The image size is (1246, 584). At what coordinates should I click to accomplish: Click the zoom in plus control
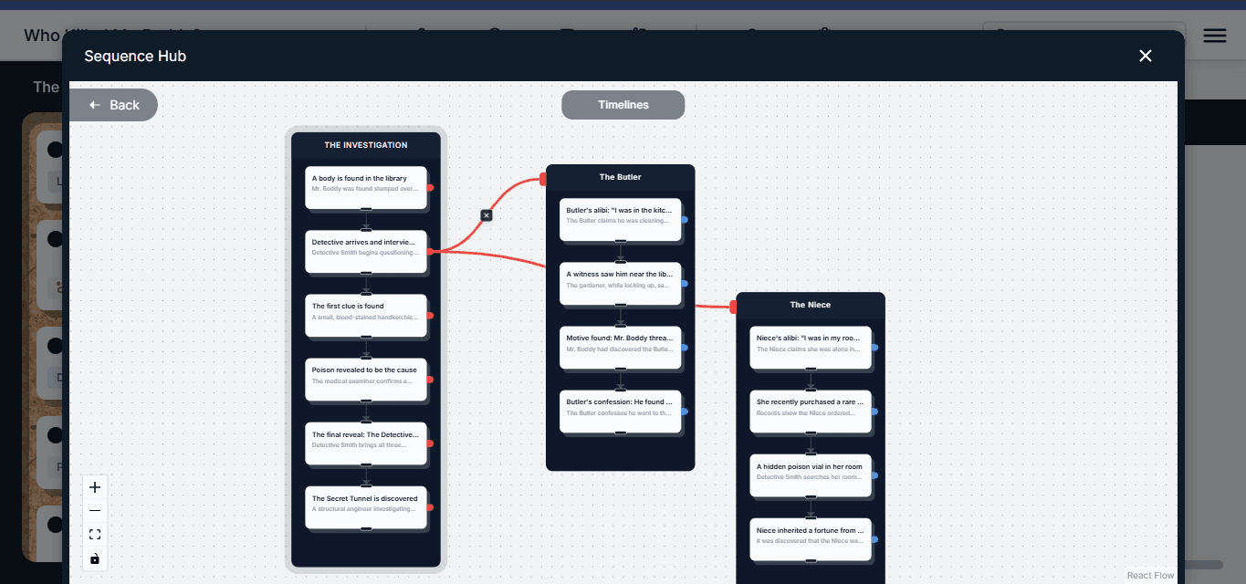[x=95, y=487]
